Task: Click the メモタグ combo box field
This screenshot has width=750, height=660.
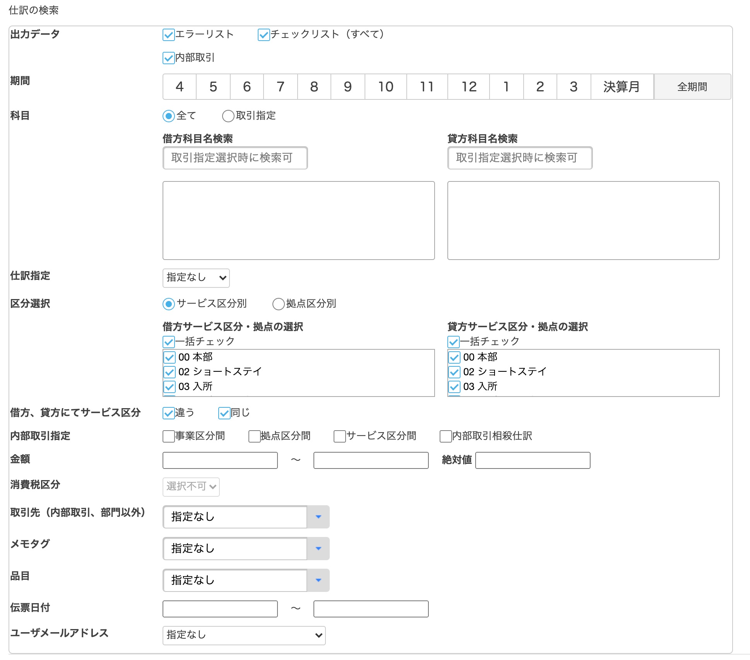Action: [x=235, y=549]
